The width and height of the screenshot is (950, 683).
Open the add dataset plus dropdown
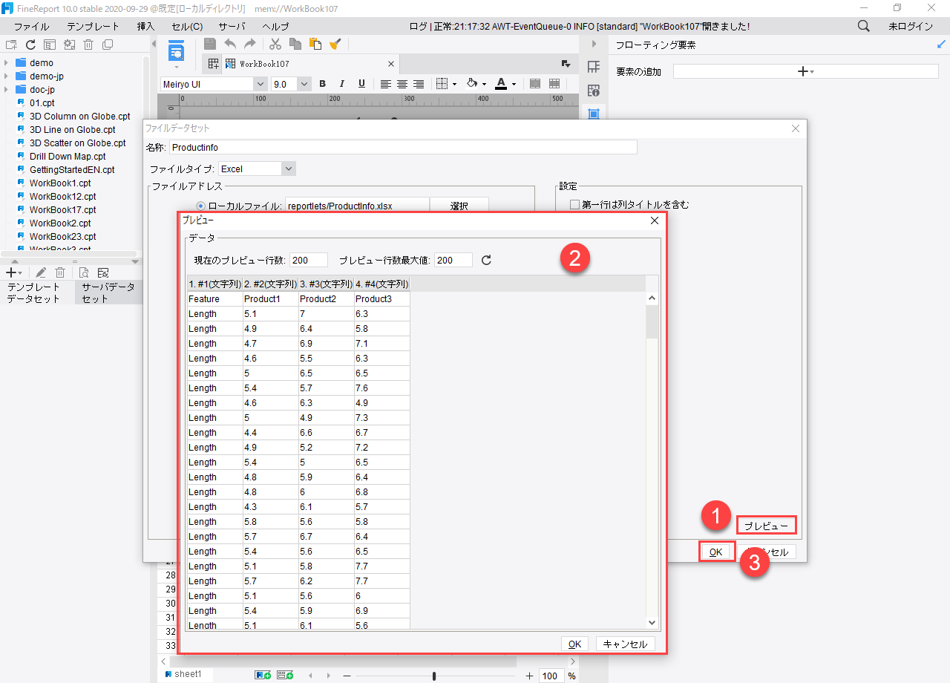click(14, 272)
